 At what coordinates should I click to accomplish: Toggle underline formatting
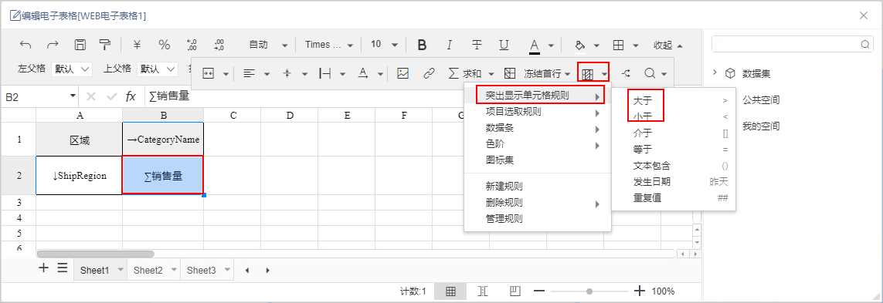pos(504,45)
